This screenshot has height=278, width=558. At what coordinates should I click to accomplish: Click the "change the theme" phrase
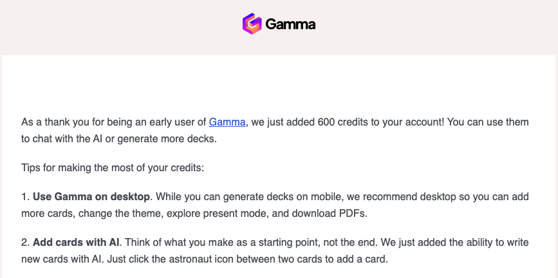pyautogui.click(x=120, y=214)
